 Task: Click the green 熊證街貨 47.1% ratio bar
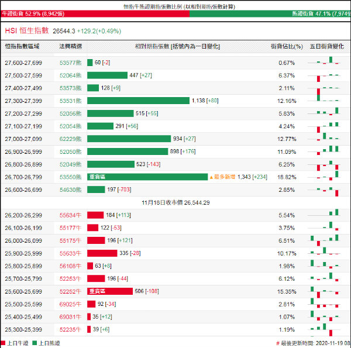point(270,13)
